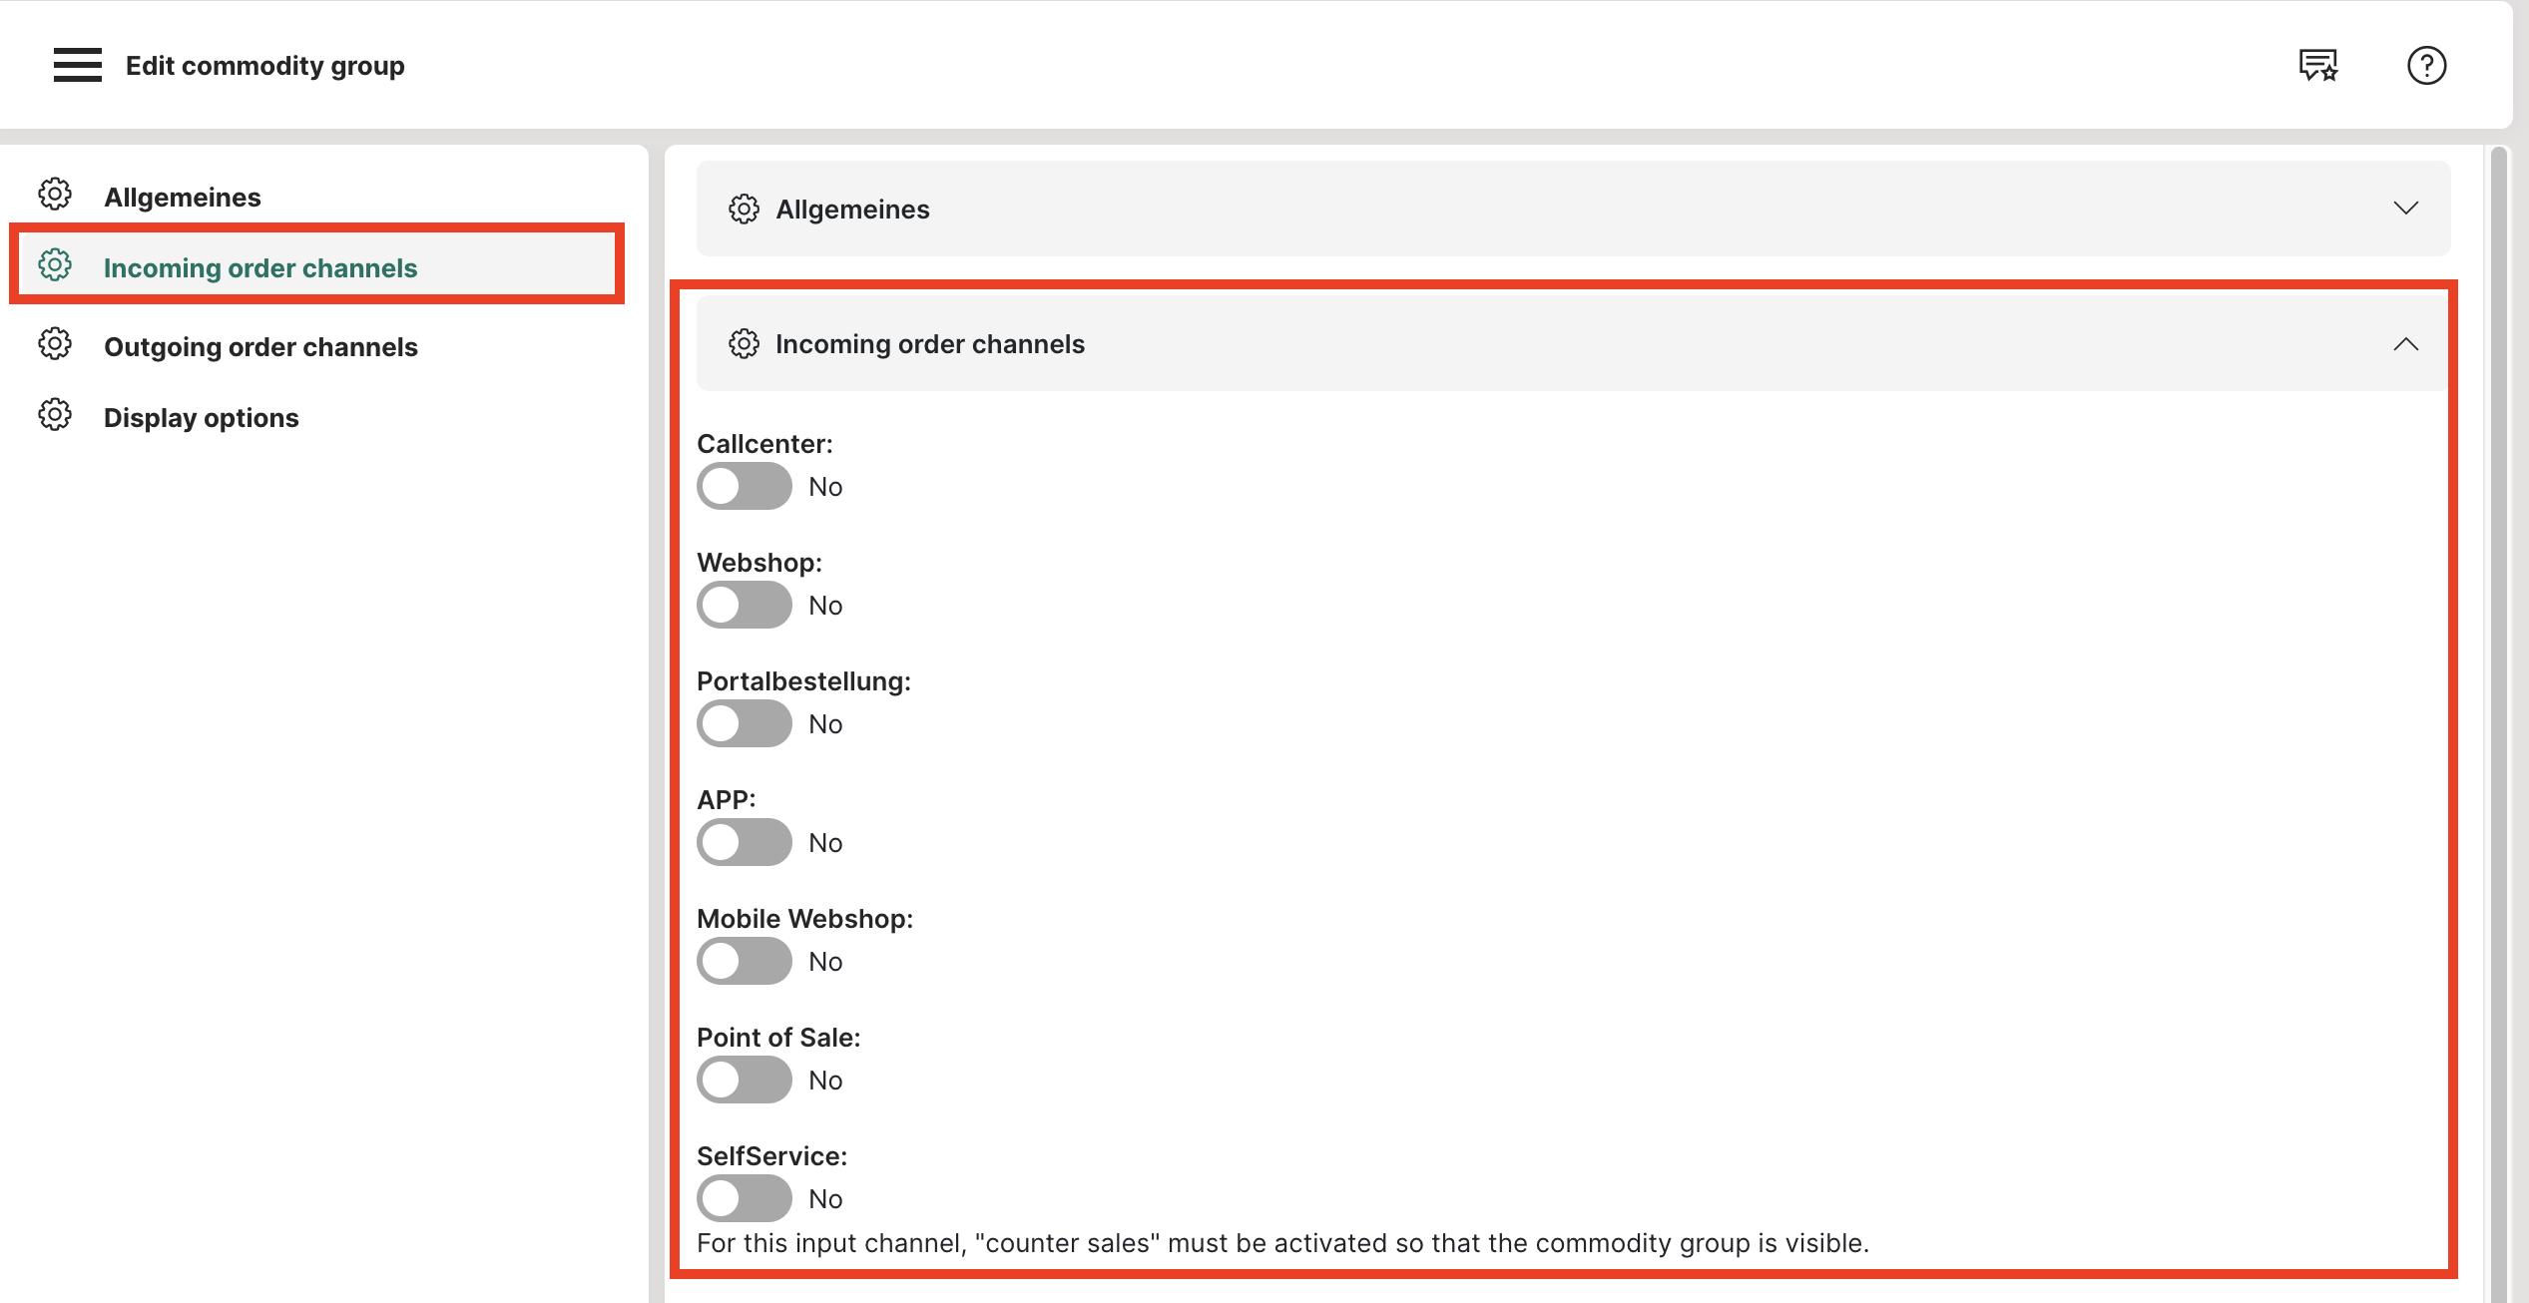This screenshot has height=1303, width=2529.
Task: Open the help question mark icon
Action: pyautogui.click(x=2426, y=65)
